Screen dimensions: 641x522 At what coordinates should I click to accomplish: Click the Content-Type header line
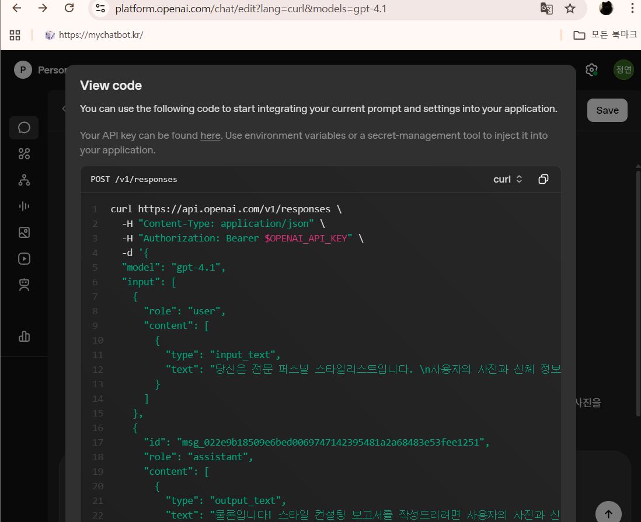(223, 224)
